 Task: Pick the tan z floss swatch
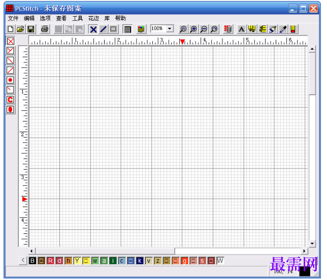[x=157, y=261]
